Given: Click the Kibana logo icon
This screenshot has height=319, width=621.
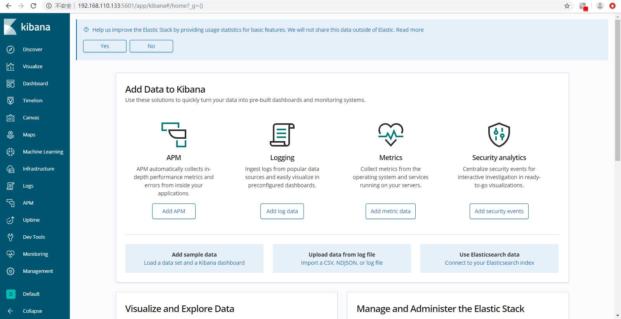Looking at the screenshot, I should tap(10, 27).
